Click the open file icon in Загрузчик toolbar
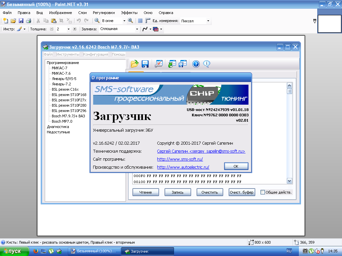The height and width of the screenshot is (256, 342). pyautogui.click(x=134, y=64)
